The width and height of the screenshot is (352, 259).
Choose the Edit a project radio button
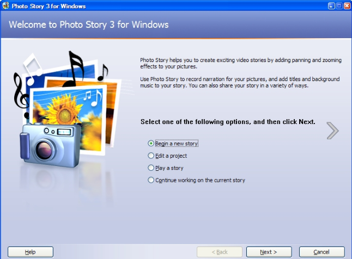click(x=151, y=156)
